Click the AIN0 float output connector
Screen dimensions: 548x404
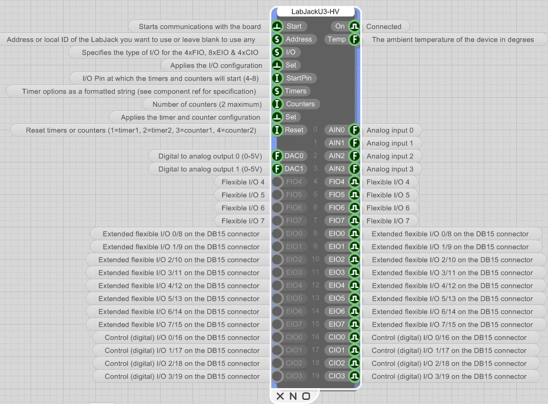coord(355,130)
